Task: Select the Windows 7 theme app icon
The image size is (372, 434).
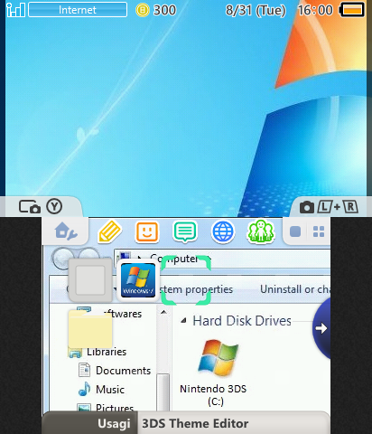Action: pos(138,280)
